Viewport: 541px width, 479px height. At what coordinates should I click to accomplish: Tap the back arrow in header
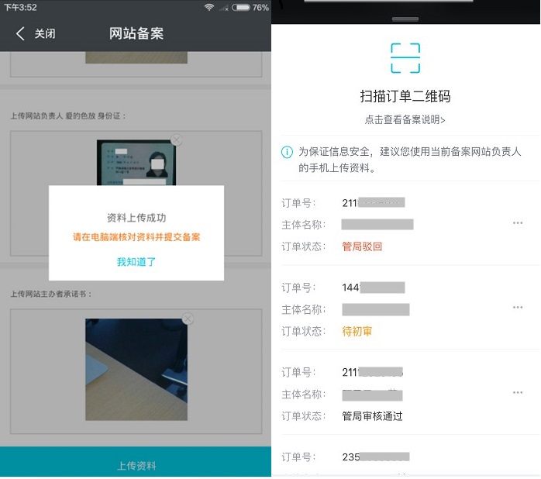[x=20, y=33]
